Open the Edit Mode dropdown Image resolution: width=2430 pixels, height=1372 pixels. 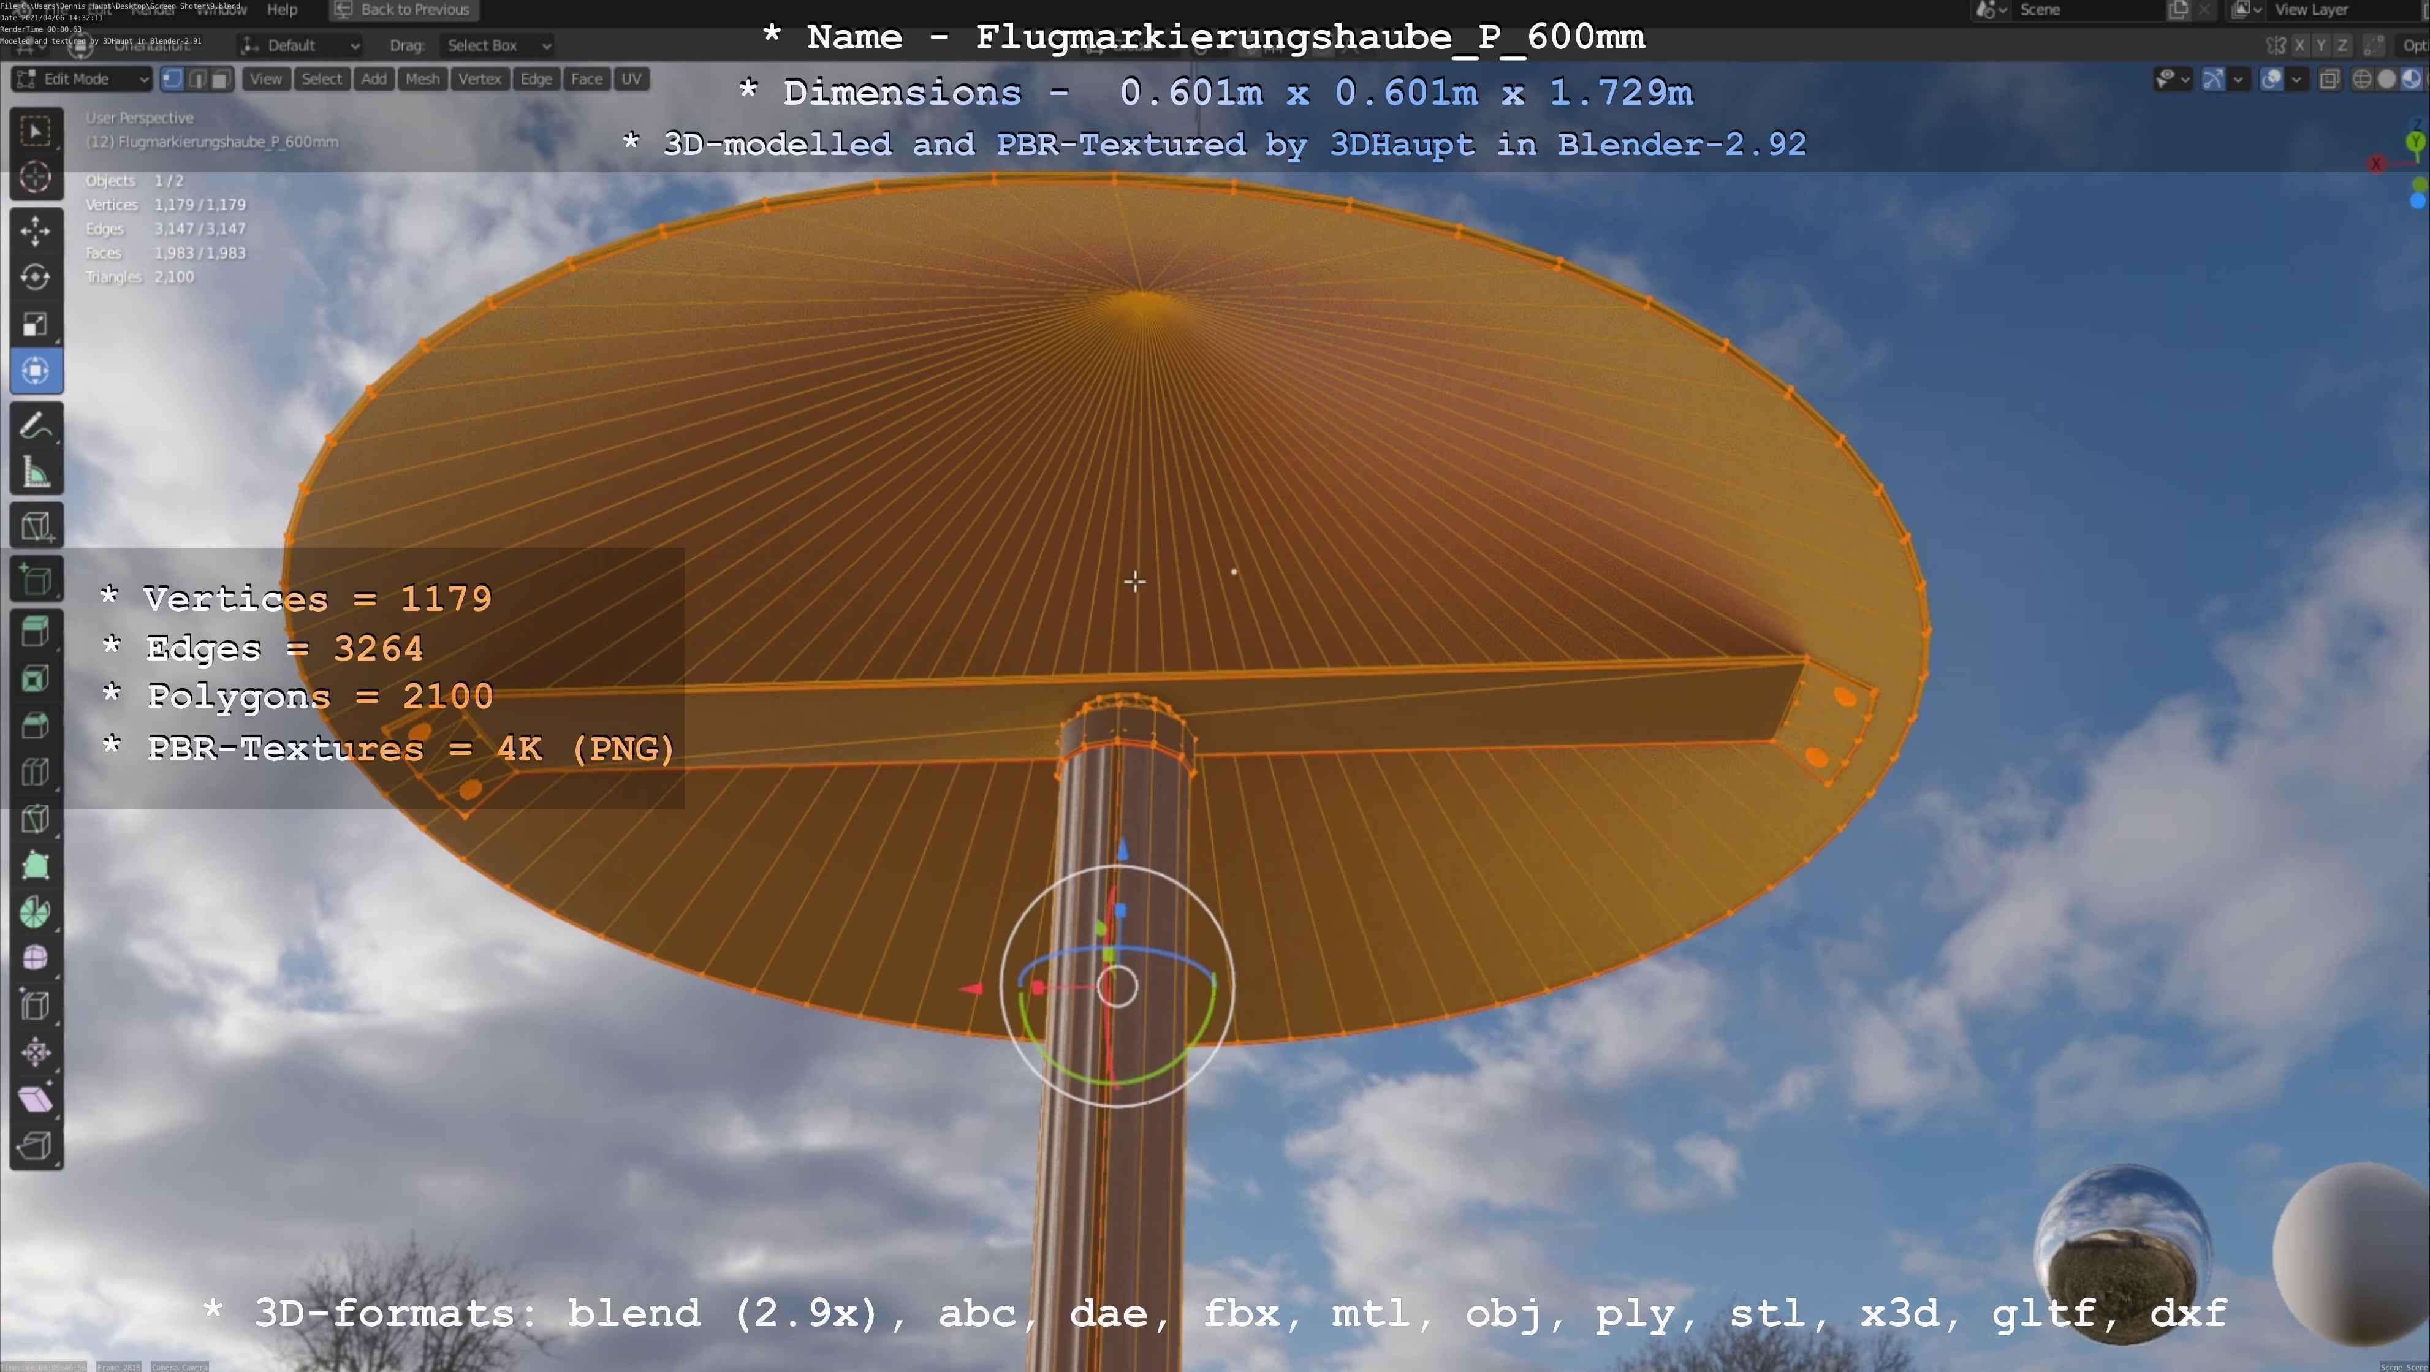tap(82, 79)
